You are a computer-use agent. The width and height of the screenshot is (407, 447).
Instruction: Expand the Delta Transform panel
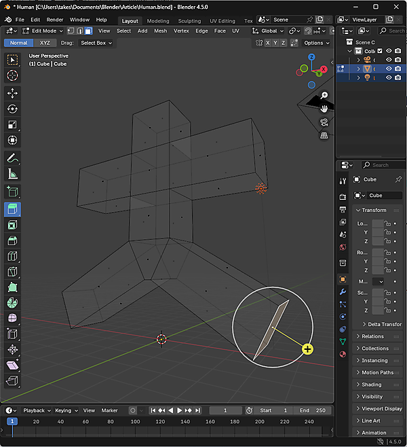(x=381, y=324)
